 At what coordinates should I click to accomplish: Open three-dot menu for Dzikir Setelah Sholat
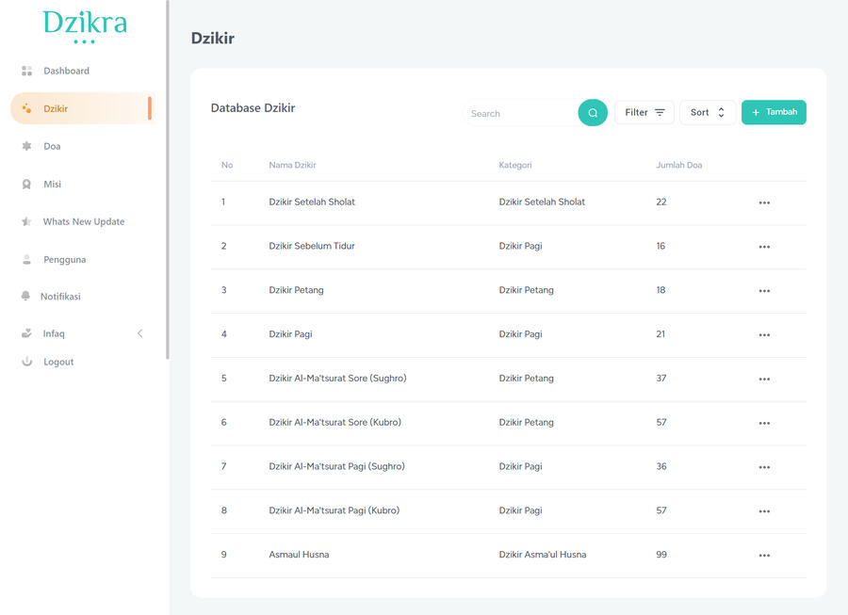764,202
